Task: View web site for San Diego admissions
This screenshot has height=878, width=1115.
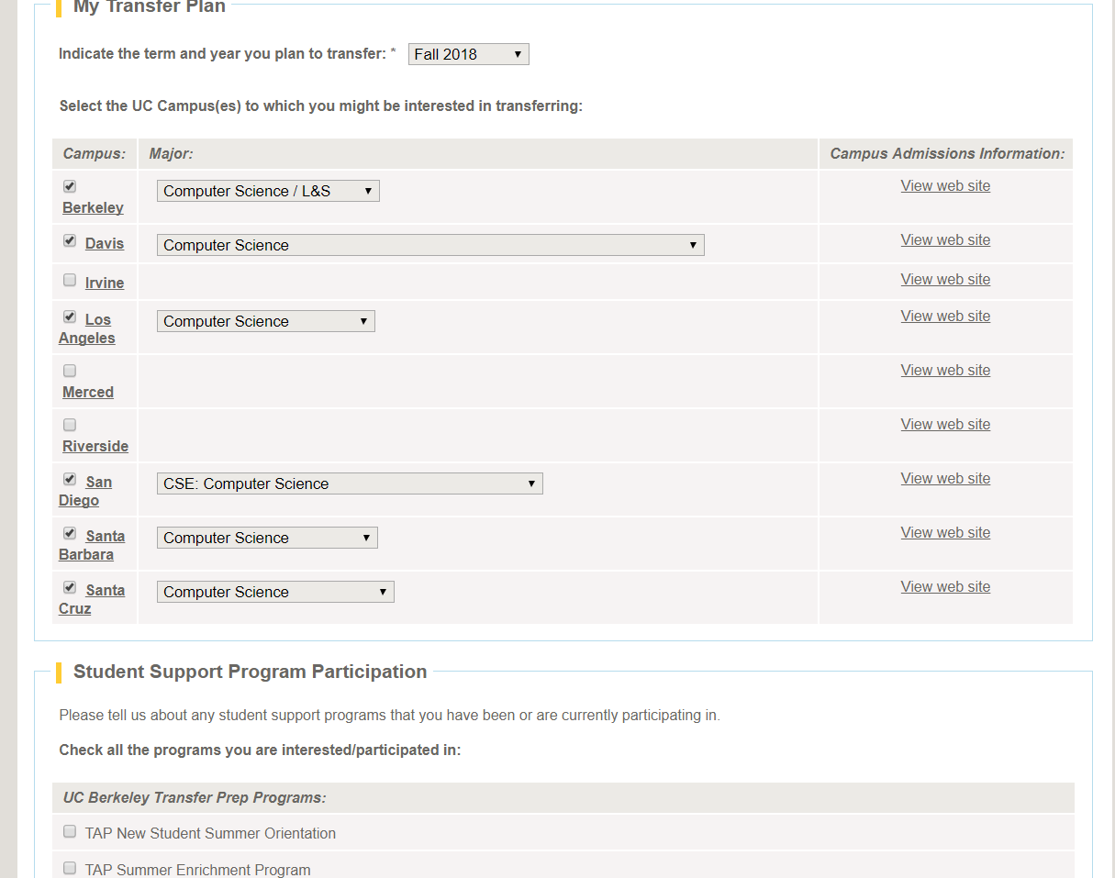Action: pos(945,478)
